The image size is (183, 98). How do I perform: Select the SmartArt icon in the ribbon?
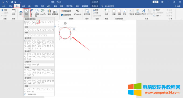pyautogui.click(x=43, y=11)
